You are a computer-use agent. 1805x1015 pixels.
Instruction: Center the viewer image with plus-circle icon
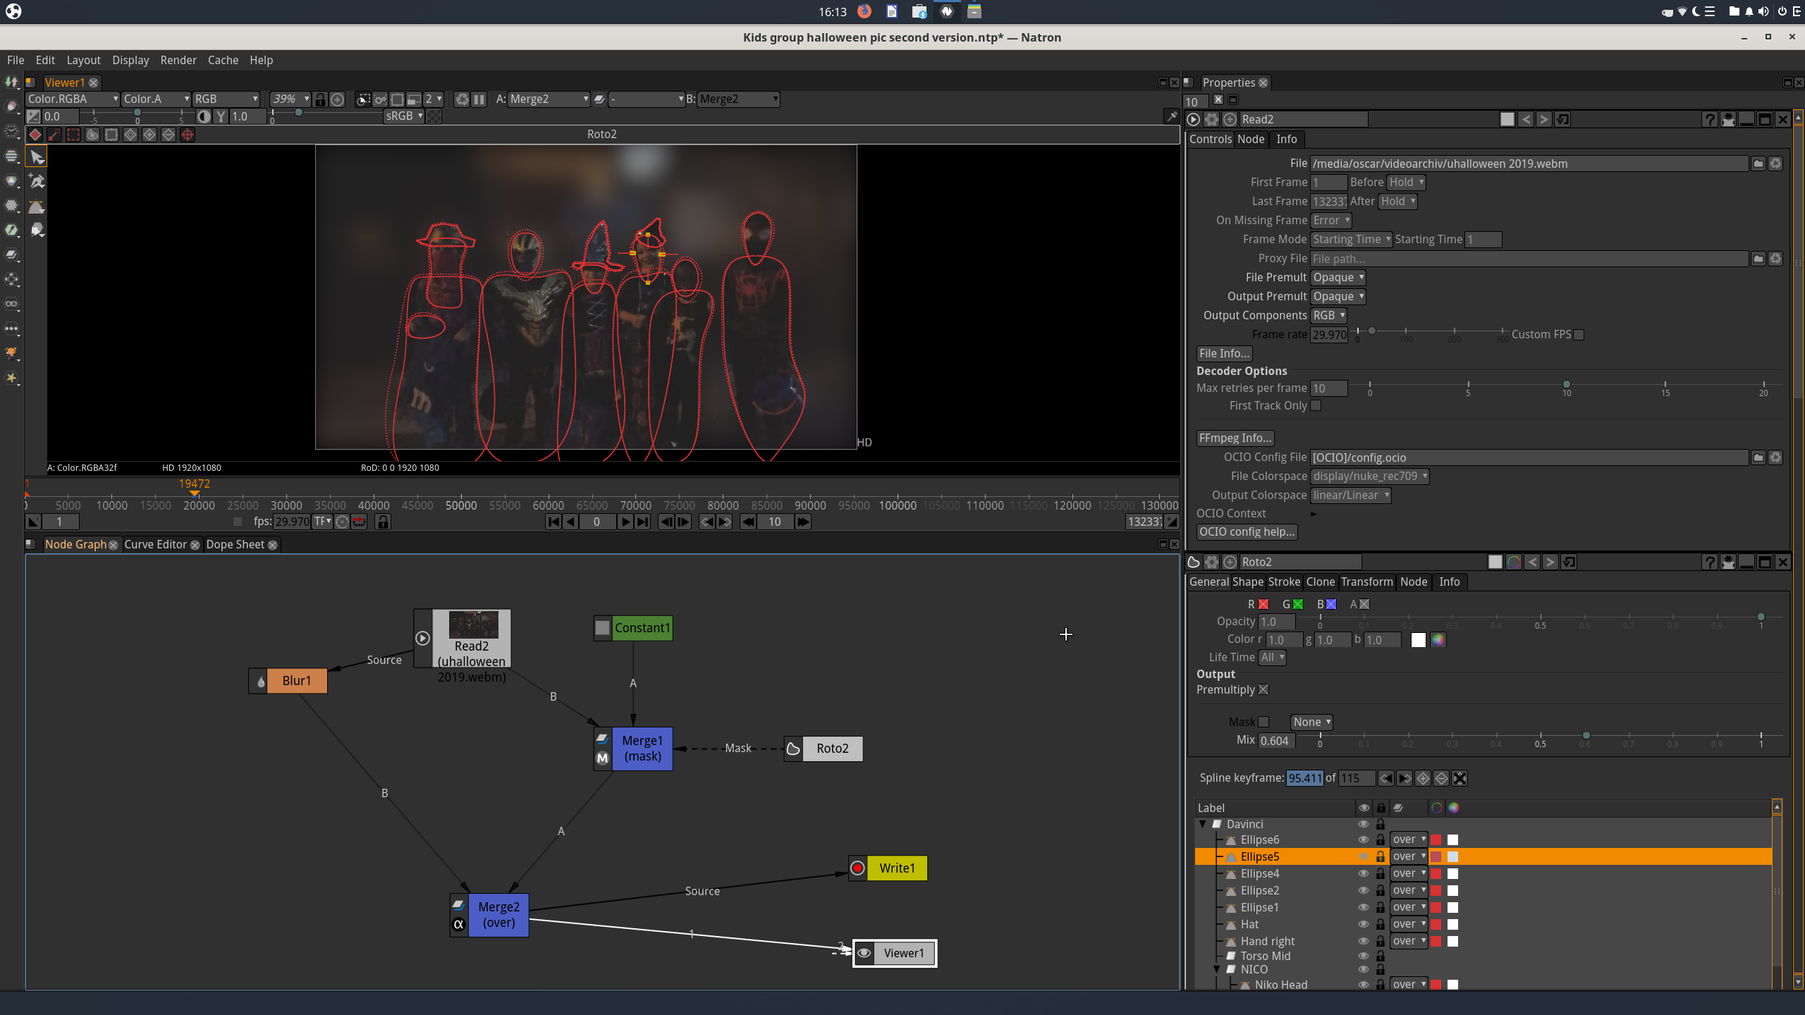338,99
